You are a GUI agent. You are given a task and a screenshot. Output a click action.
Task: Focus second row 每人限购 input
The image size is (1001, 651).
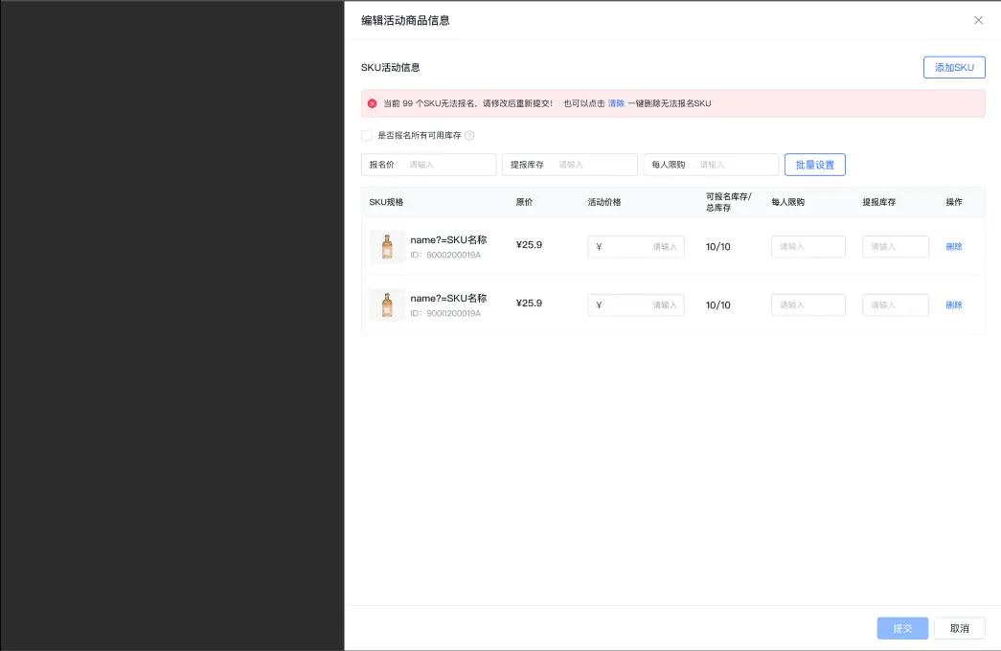(808, 305)
